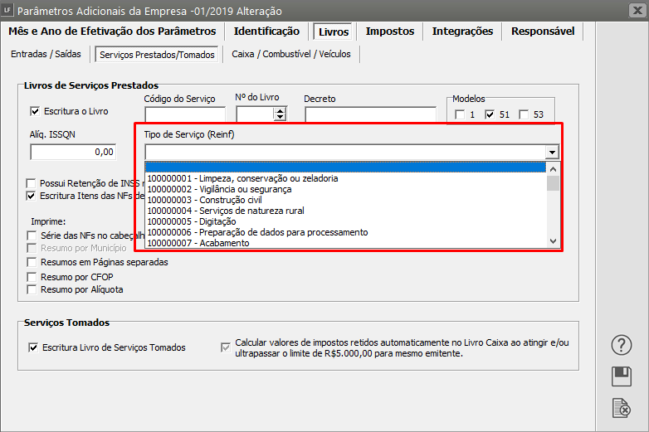Decrease Nº do Livro with down spinner
Viewport: 649px width, 432px height.
pyautogui.click(x=281, y=118)
